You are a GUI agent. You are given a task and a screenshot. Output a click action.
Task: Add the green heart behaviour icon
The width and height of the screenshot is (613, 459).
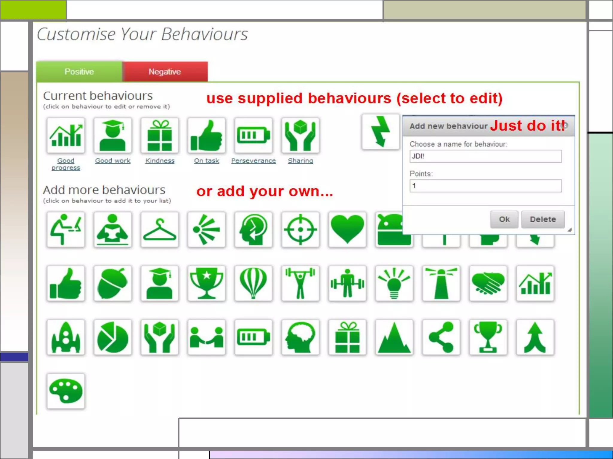(347, 229)
